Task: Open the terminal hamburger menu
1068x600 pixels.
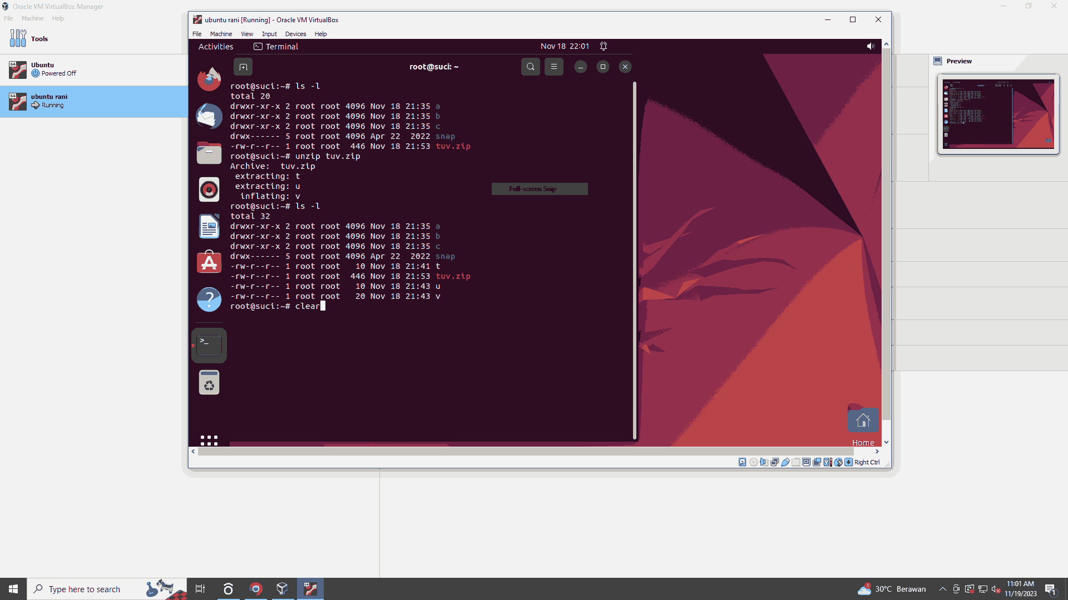Action: [554, 67]
